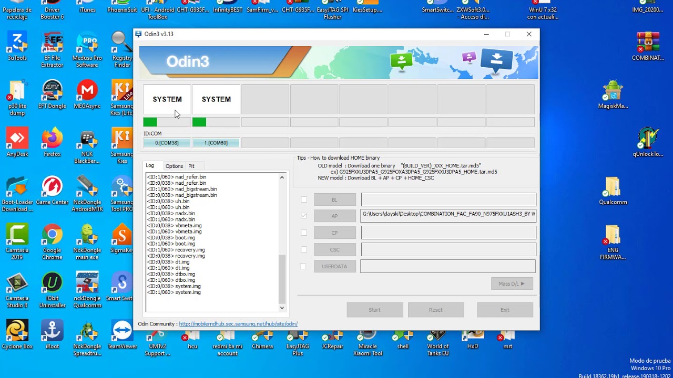673x378 pixels.
Task: Open ENG FIRMWARE folder icon
Action: pos(613,243)
